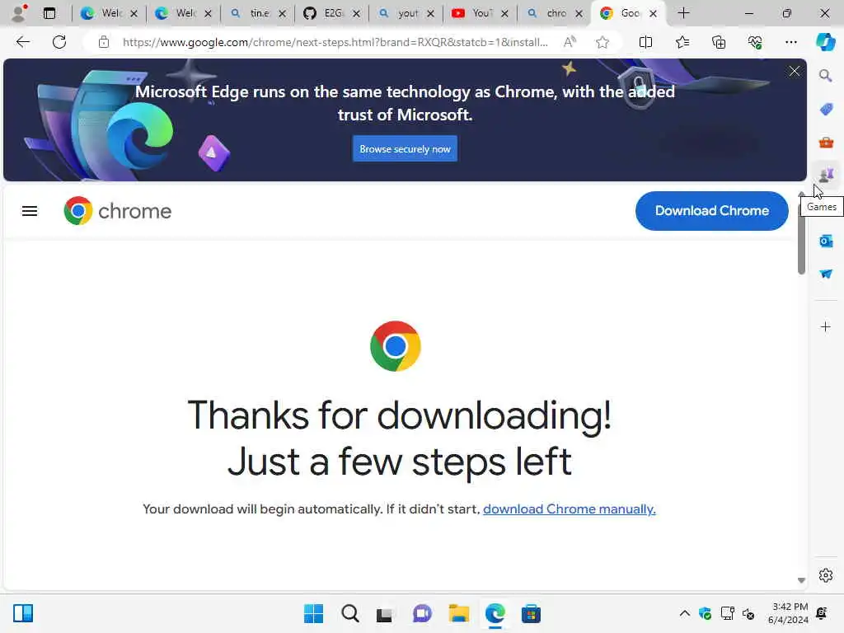The image size is (844, 633).
Task: Close the active Google Chrome tab
Action: (653, 13)
